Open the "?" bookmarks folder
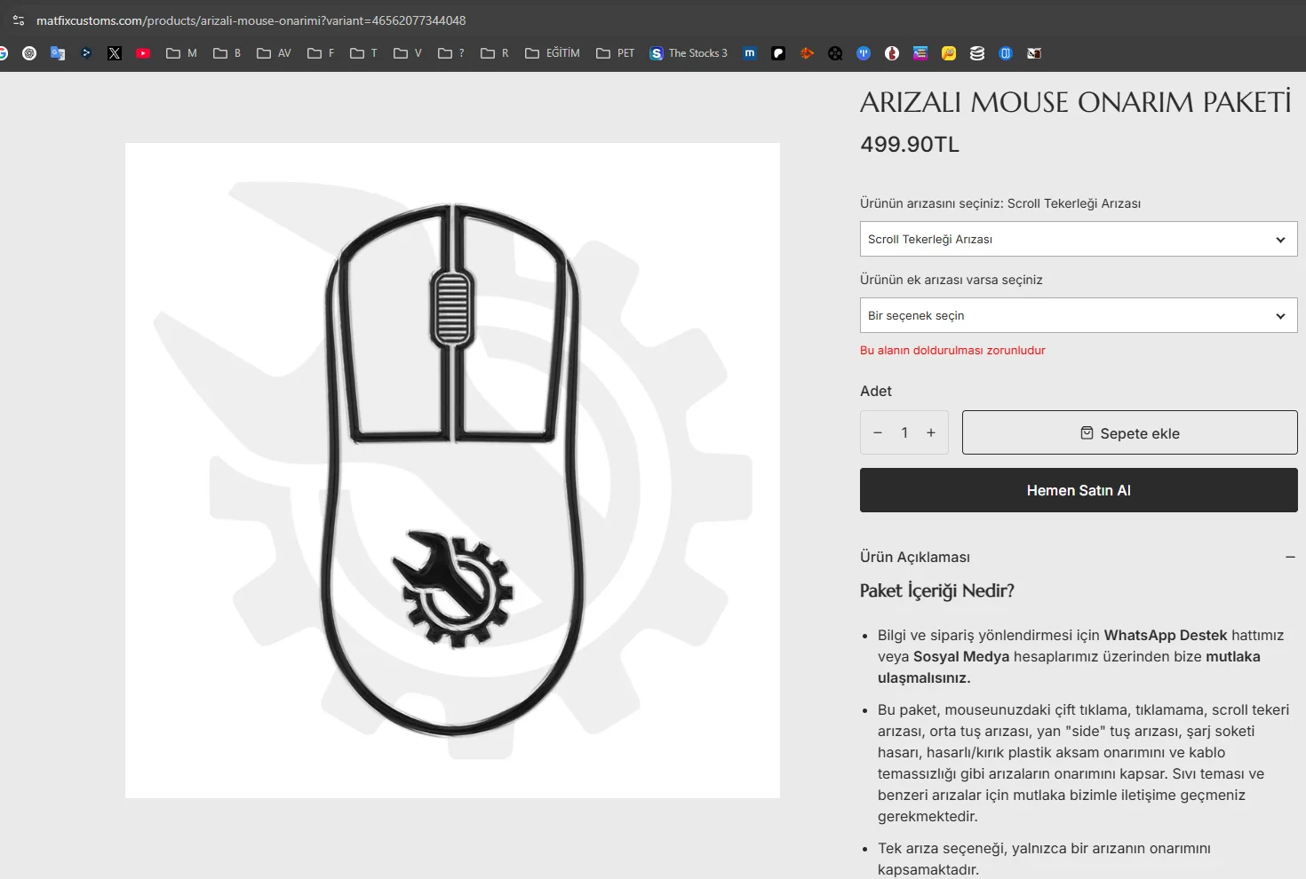 pos(451,53)
